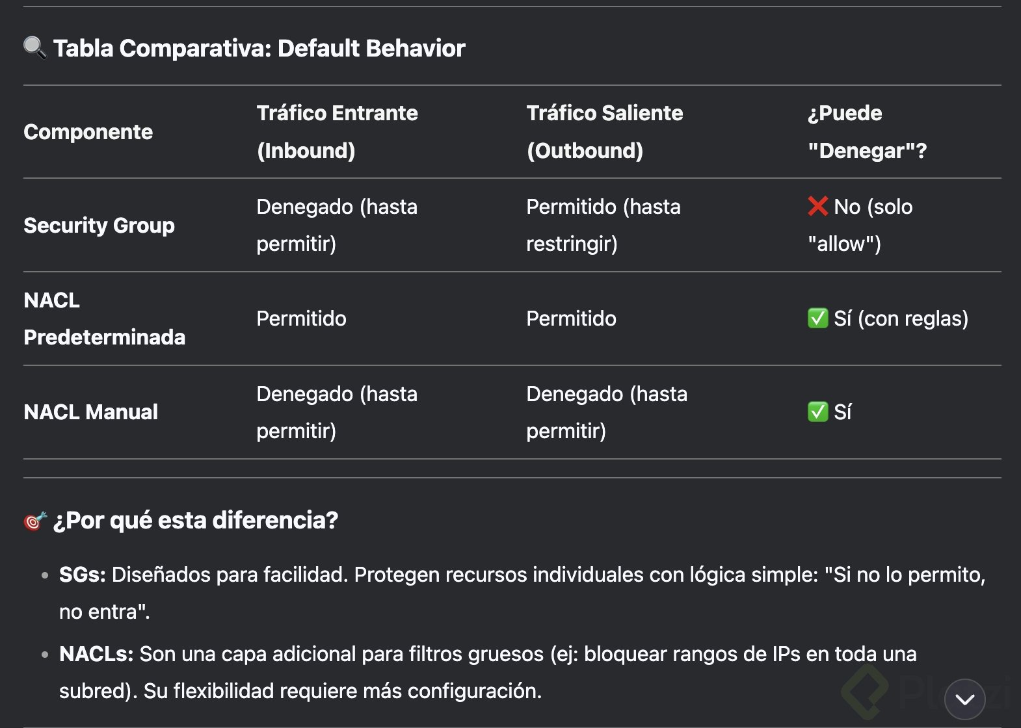Click the 'Componente' column header
The image size is (1021, 728).
pyautogui.click(x=88, y=132)
